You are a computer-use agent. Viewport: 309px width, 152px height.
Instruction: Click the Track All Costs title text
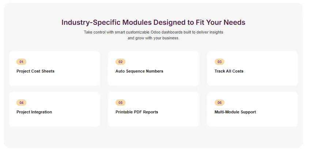click(229, 71)
